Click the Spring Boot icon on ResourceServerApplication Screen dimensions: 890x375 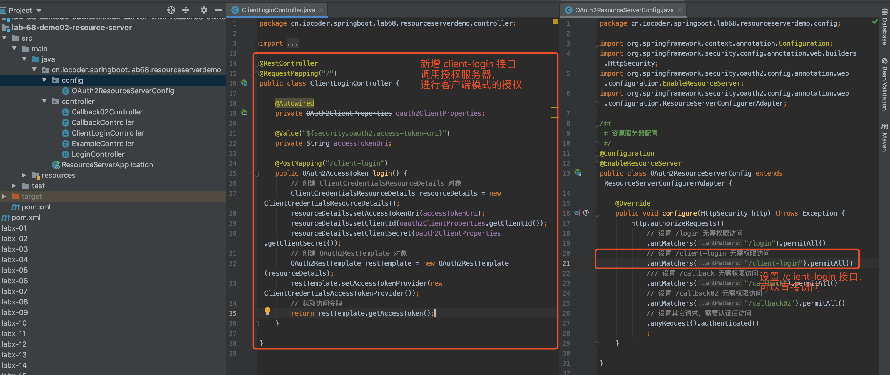coord(56,165)
